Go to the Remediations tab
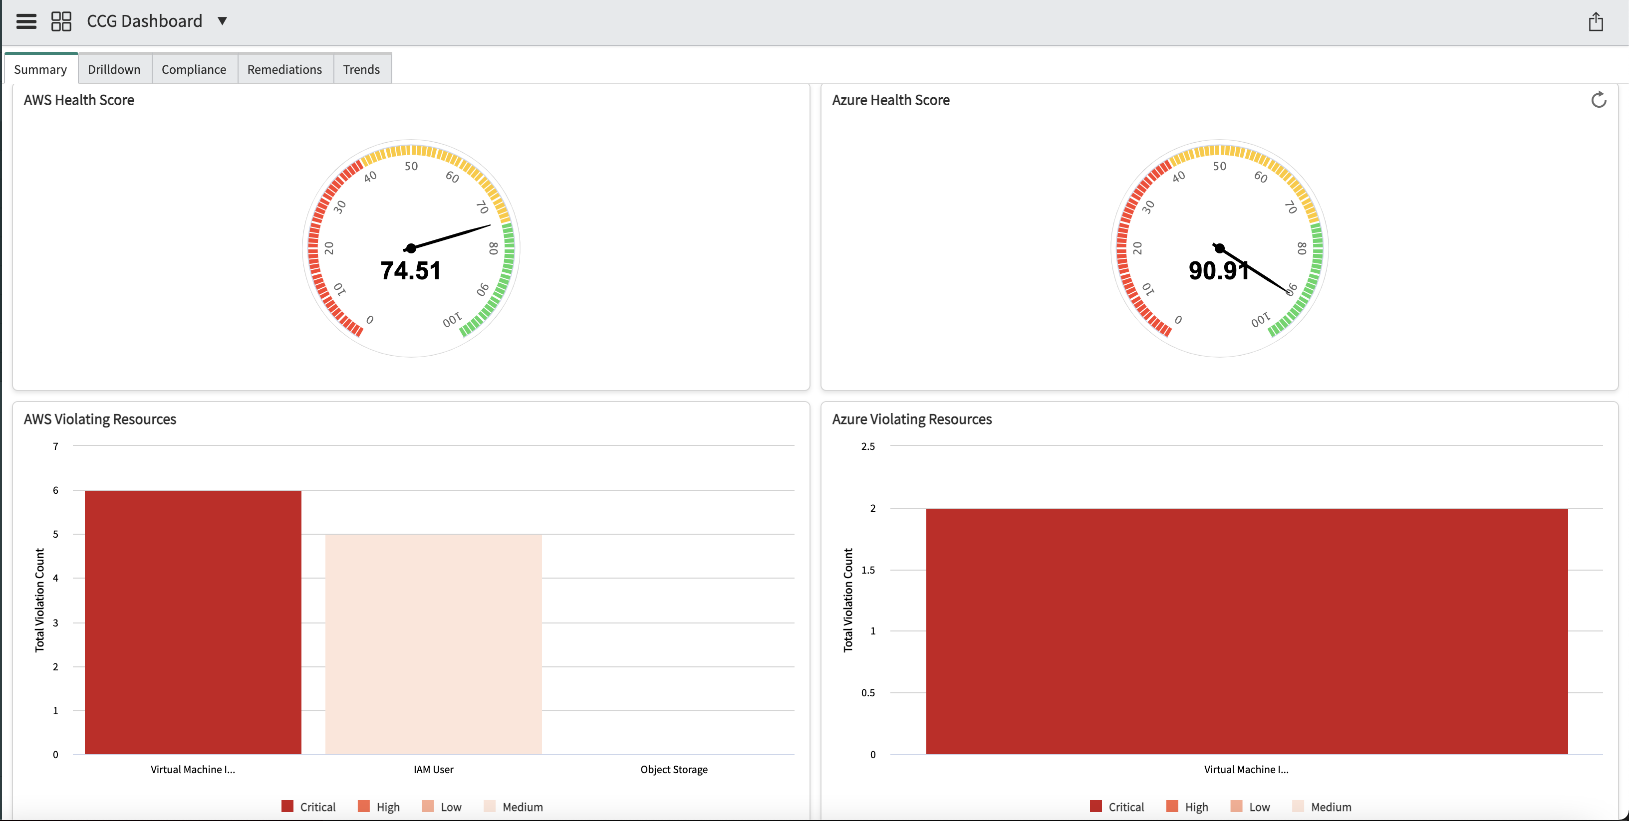 pyautogui.click(x=284, y=69)
